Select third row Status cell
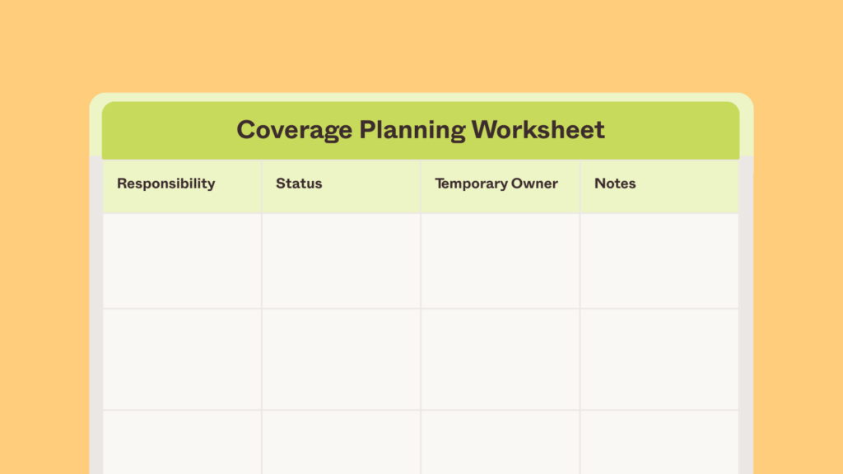843x474 pixels. pos(341,443)
